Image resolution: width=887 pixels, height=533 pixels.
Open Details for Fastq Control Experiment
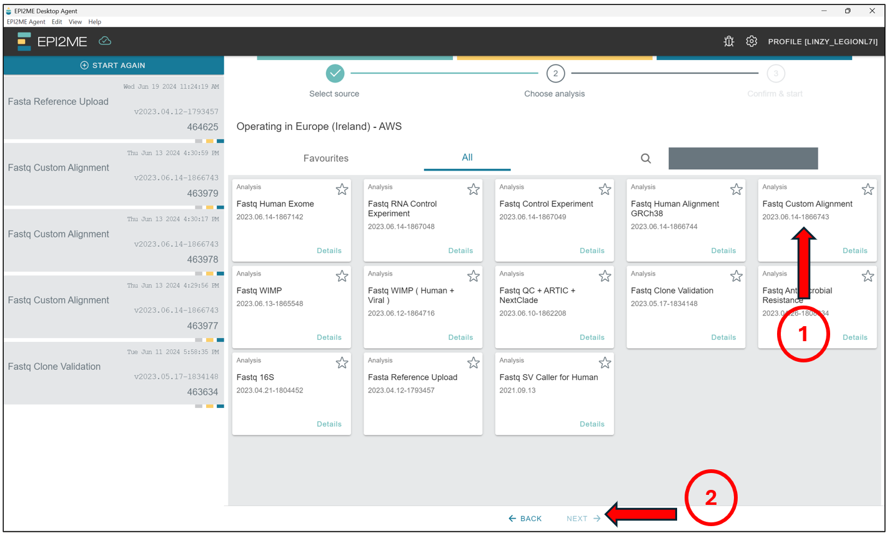[592, 251]
